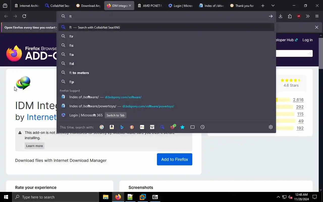Click the go arrow in the address bar
The width and height of the screenshot is (323, 202).
(x=271, y=16)
